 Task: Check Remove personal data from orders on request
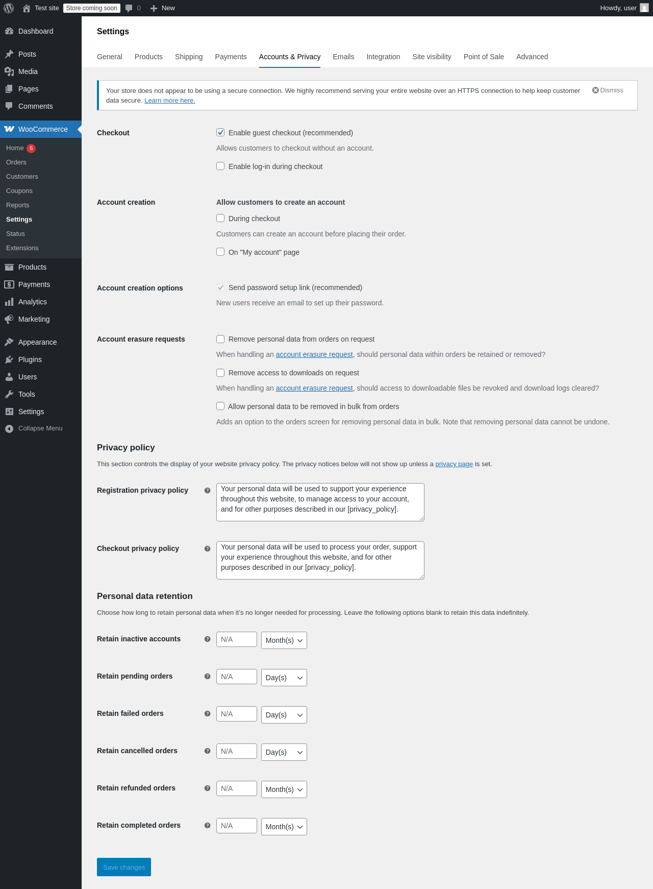220,339
